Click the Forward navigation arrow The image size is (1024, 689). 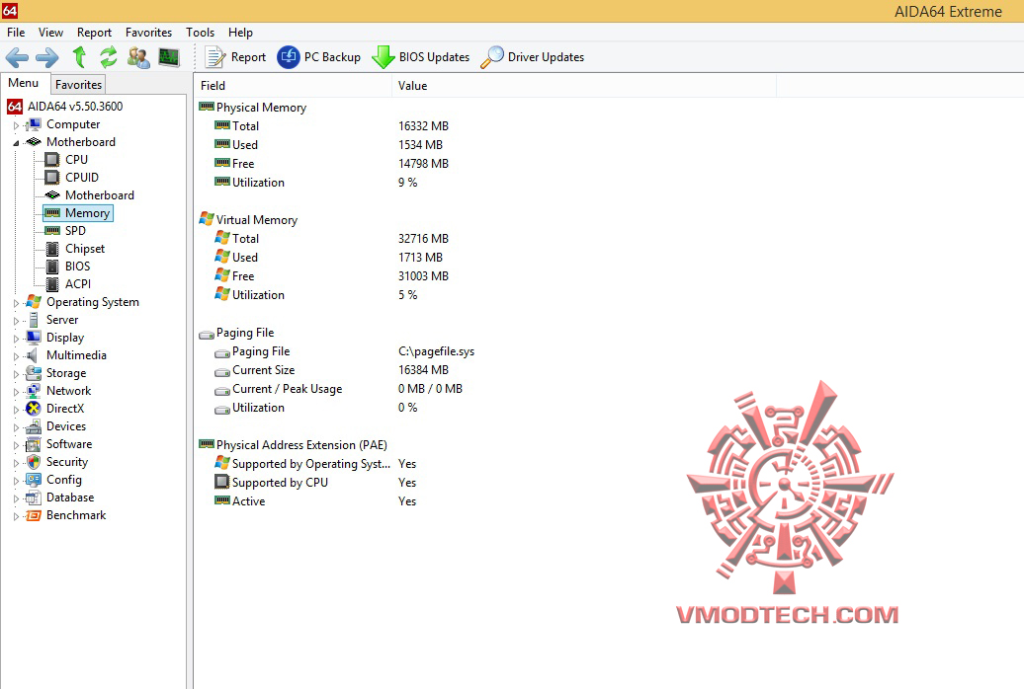pyautogui.click(x=47, y=57)
